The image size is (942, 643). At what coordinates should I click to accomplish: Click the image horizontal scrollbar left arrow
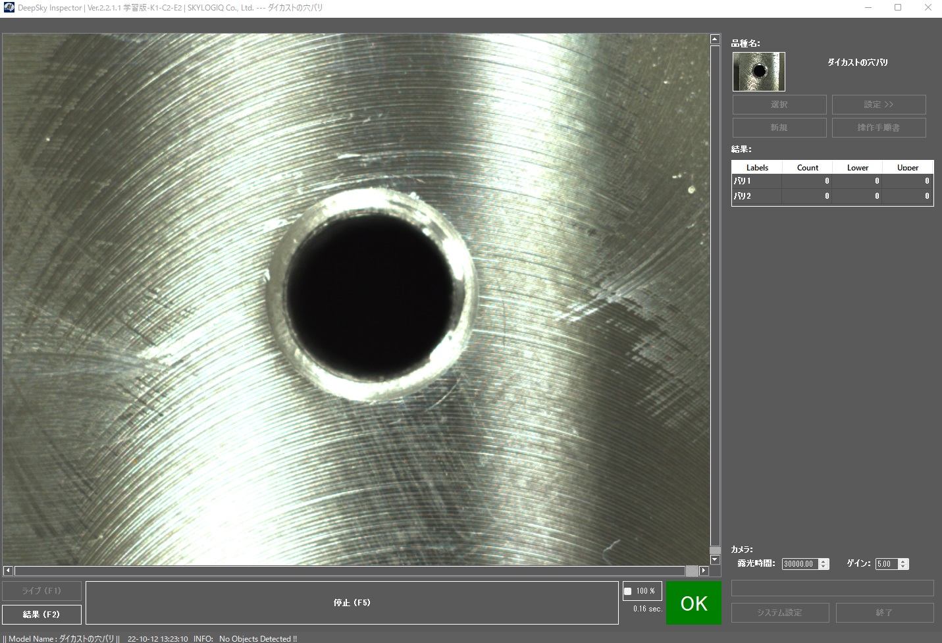[8, 571]
